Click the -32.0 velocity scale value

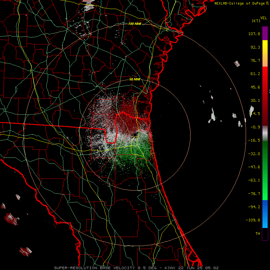(254, 154)
